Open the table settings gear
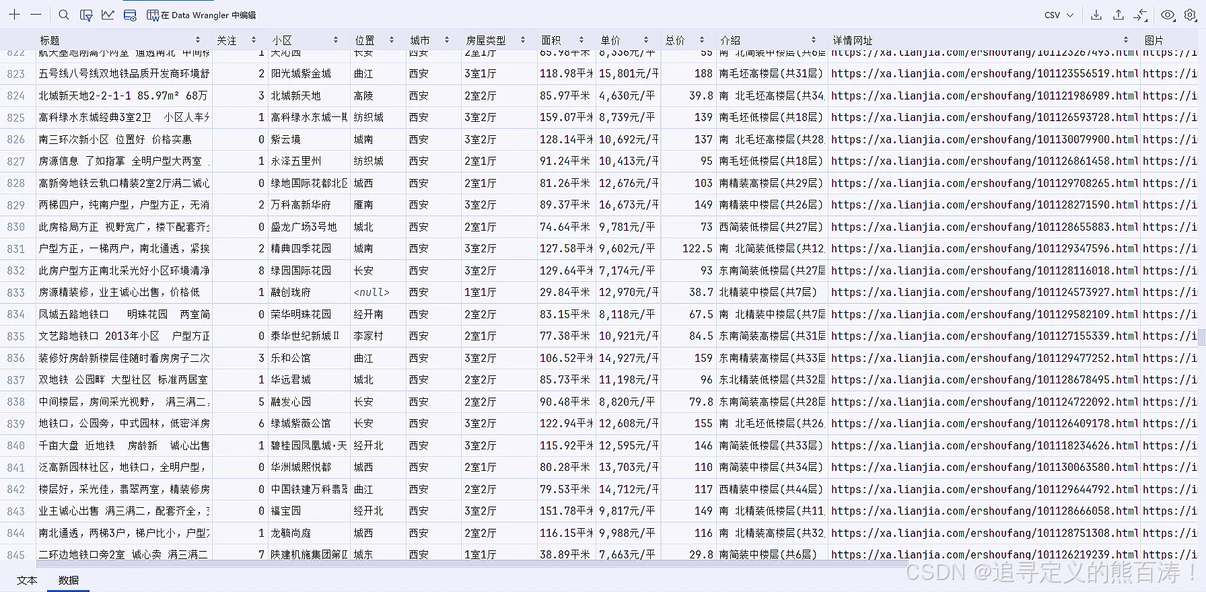This screenshot has height=592, width=1206. click(1191, 15)
